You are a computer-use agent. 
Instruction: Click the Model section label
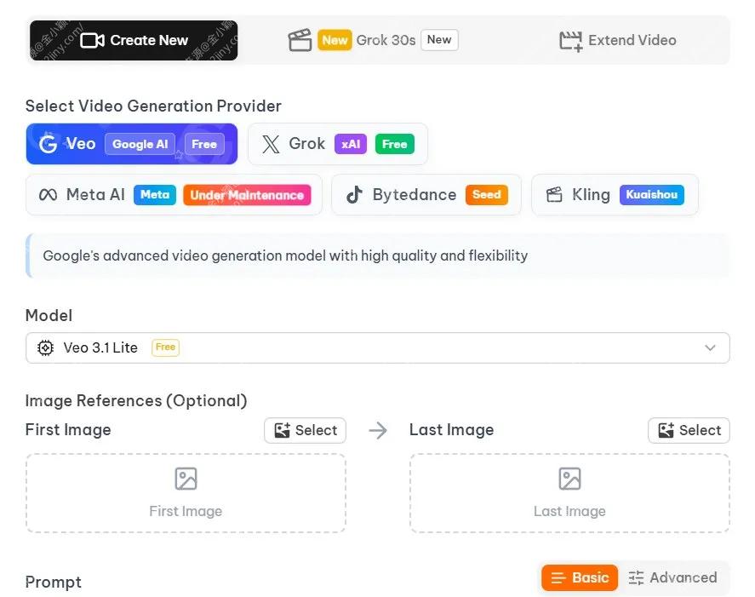(x=49, y=316)
